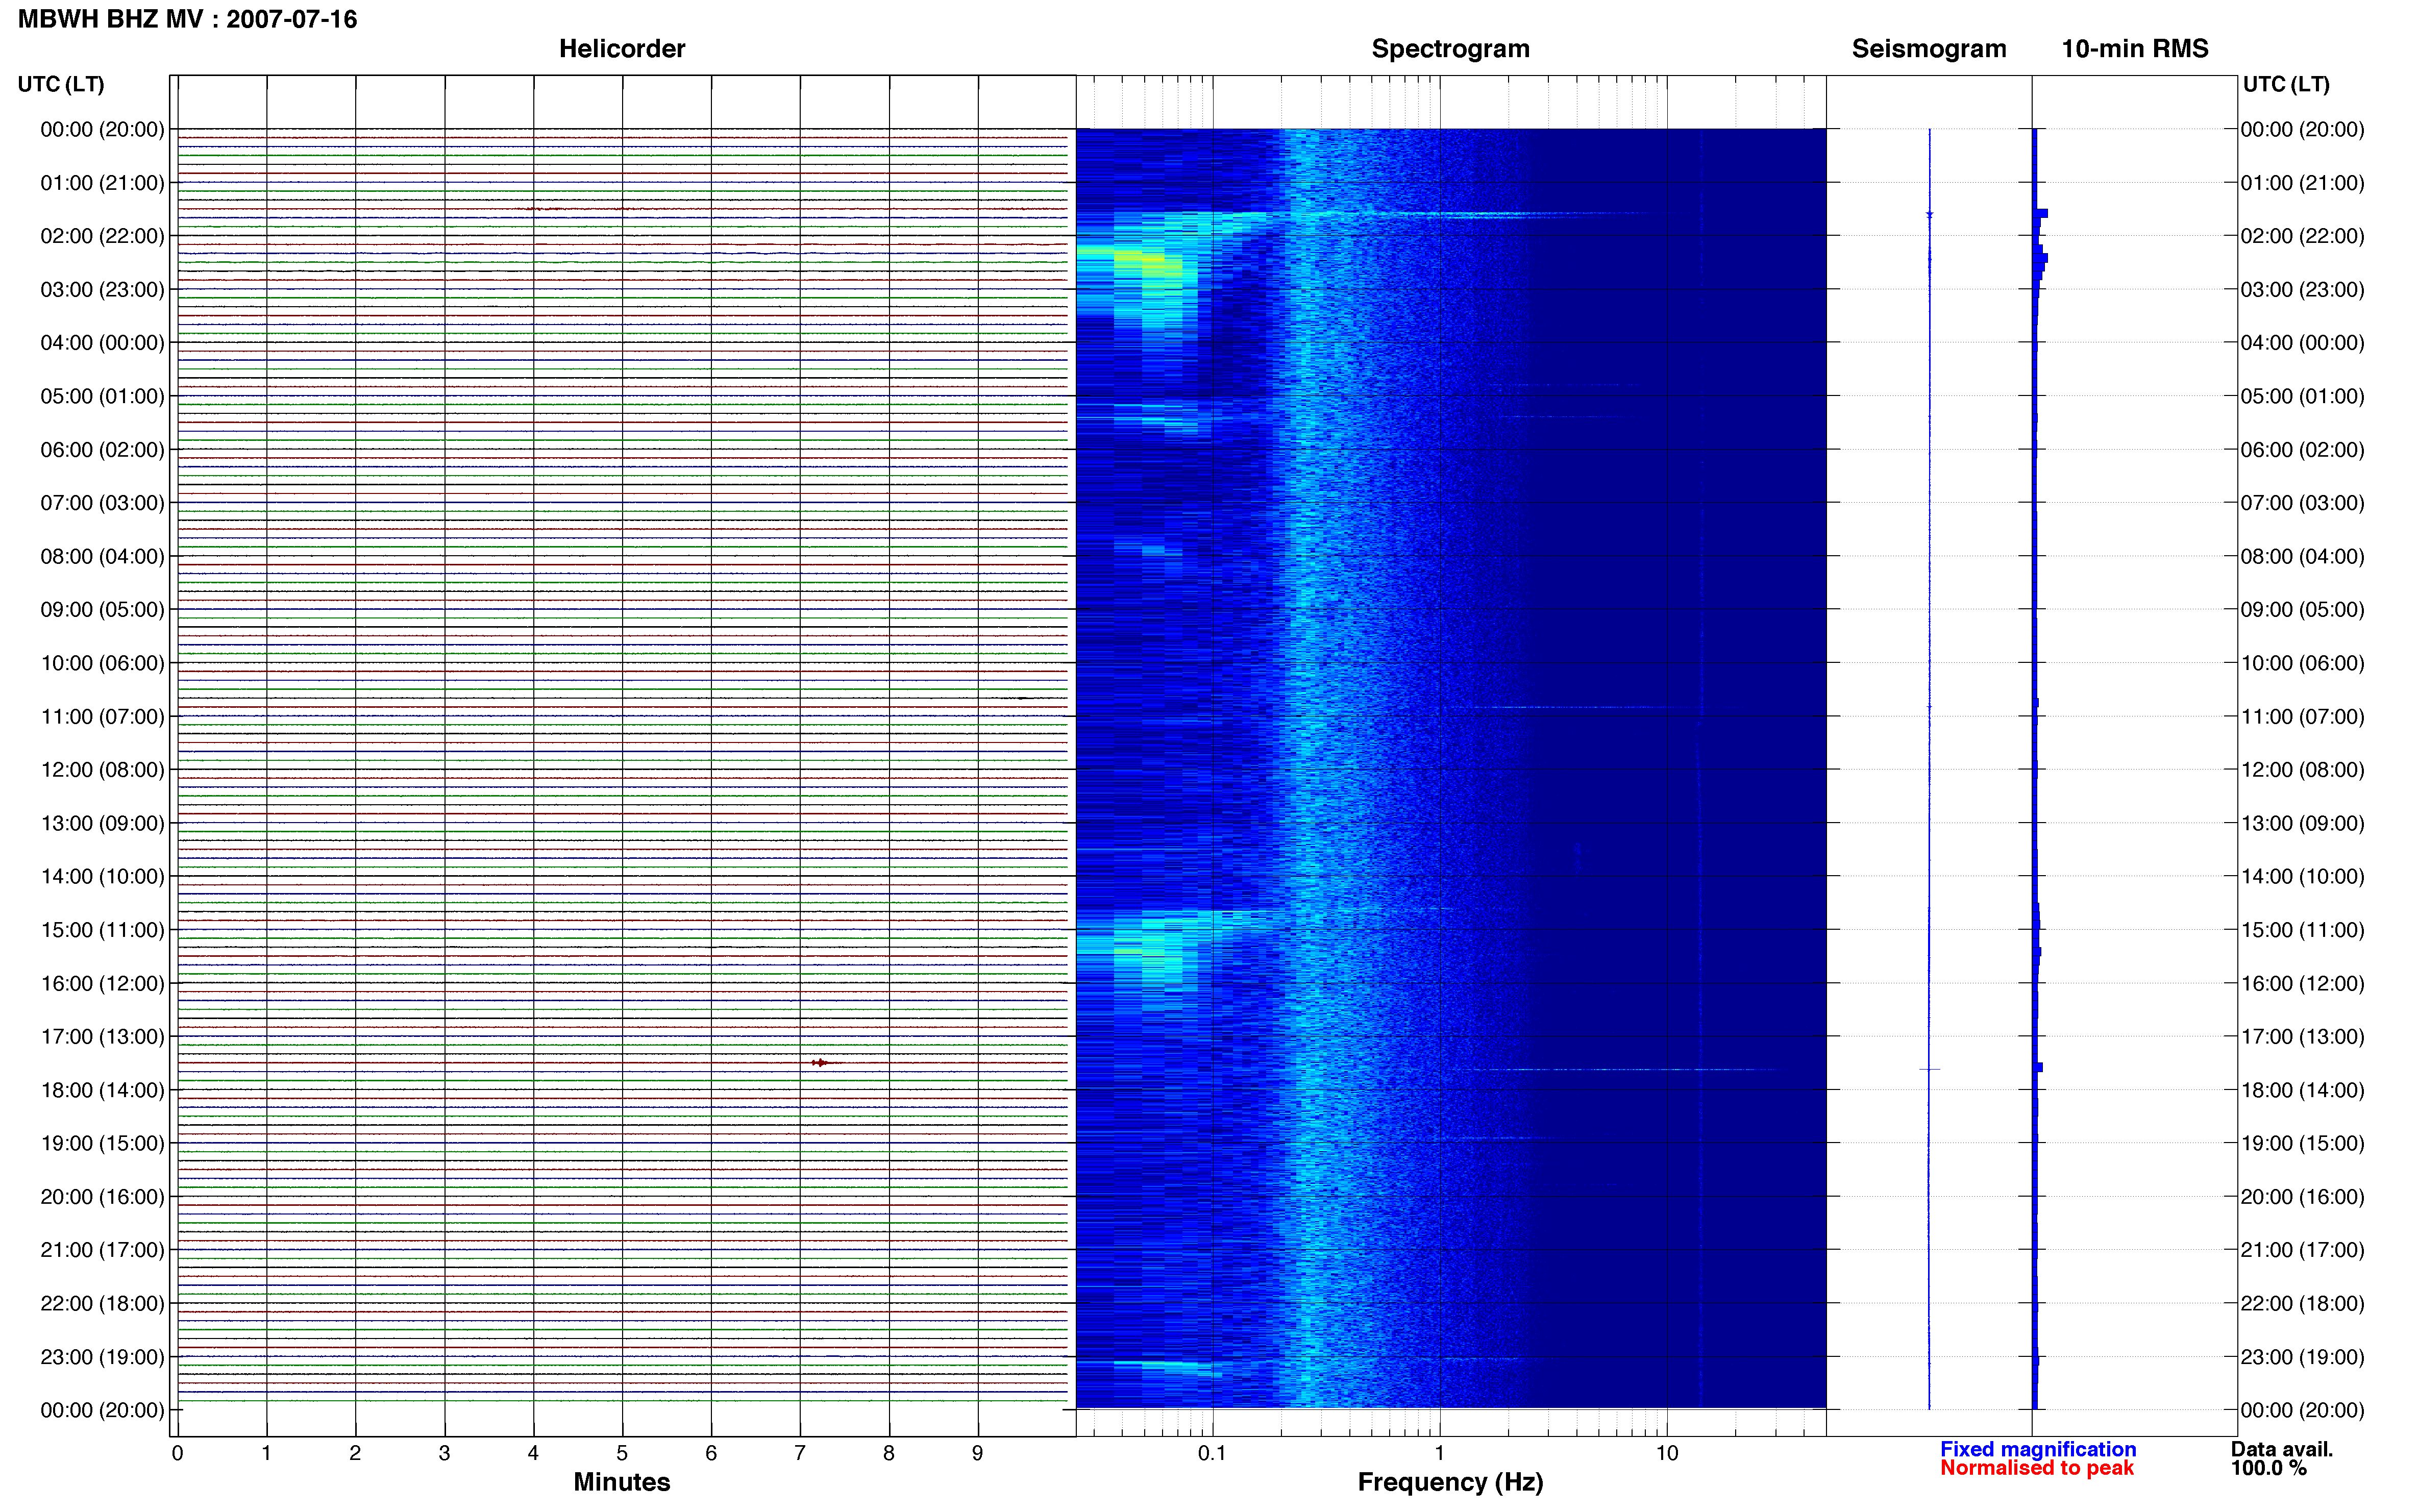Click the '10-min RMS' column heading
The width and height of the screenshot is (2419, 1512).
pos(2134,49)
